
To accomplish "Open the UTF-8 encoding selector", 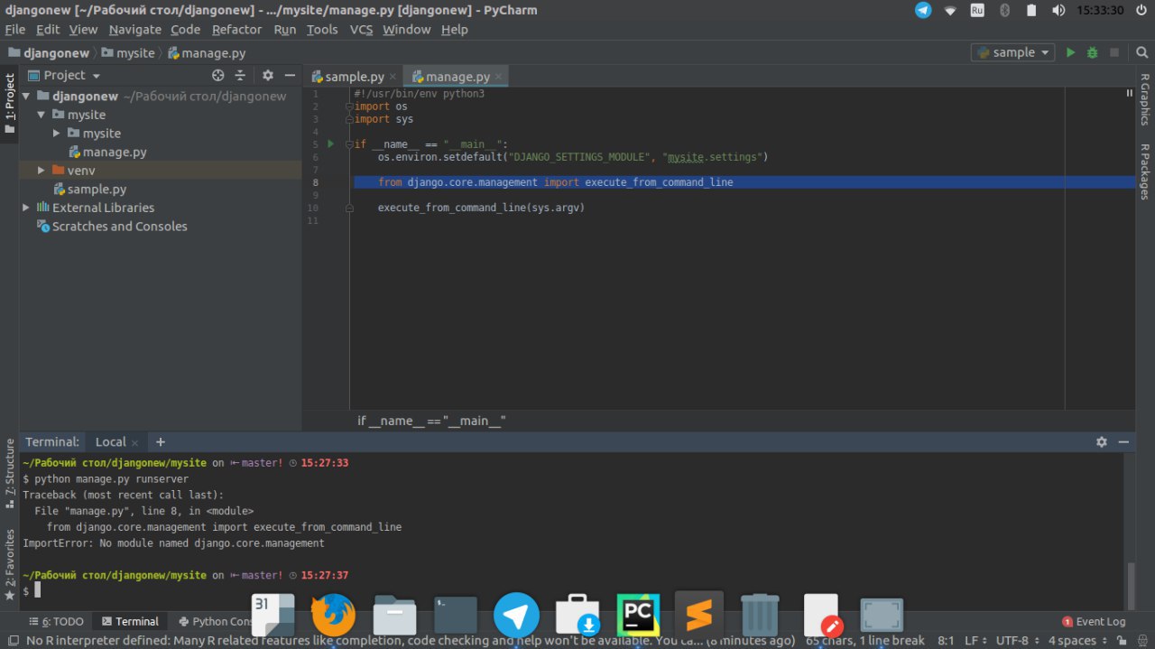I will [x=1016, y=641].
